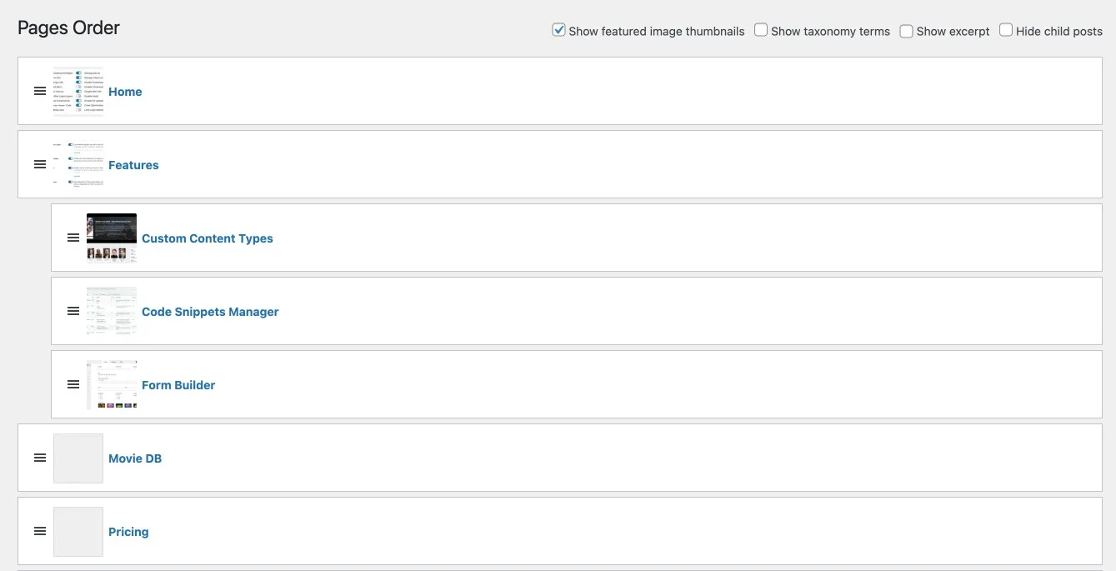Screen dimensions: 1116x571
Task: Tick the Hide child posts checkbox
Action: (1006, 30)
